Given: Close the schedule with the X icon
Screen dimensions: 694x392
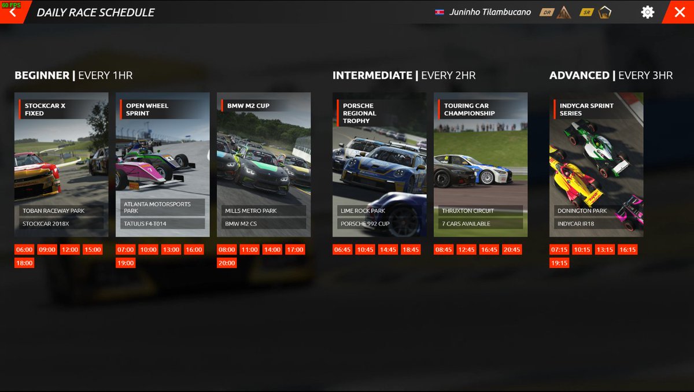Looking at the screenshot, I should (x=680, y=12).
